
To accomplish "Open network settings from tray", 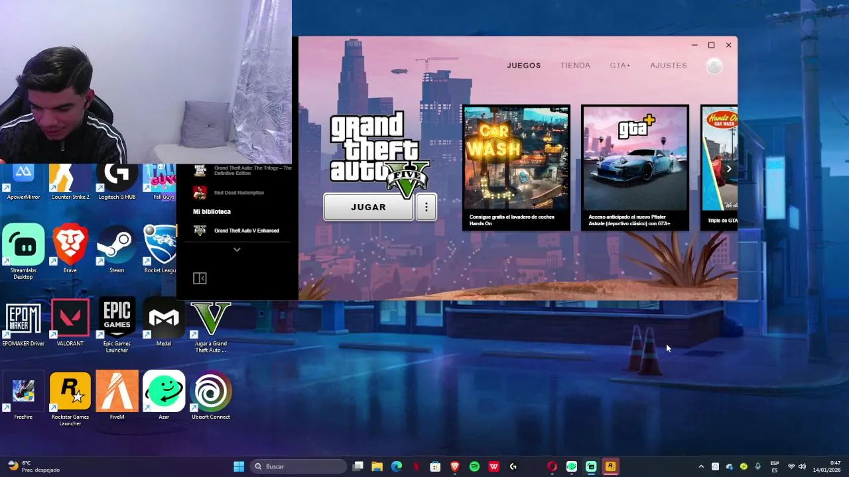I will pyautogui.click(x=791, y=466).
